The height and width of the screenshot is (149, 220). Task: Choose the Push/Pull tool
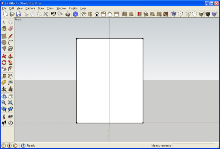pyautogui.click(x=10, y=56)
